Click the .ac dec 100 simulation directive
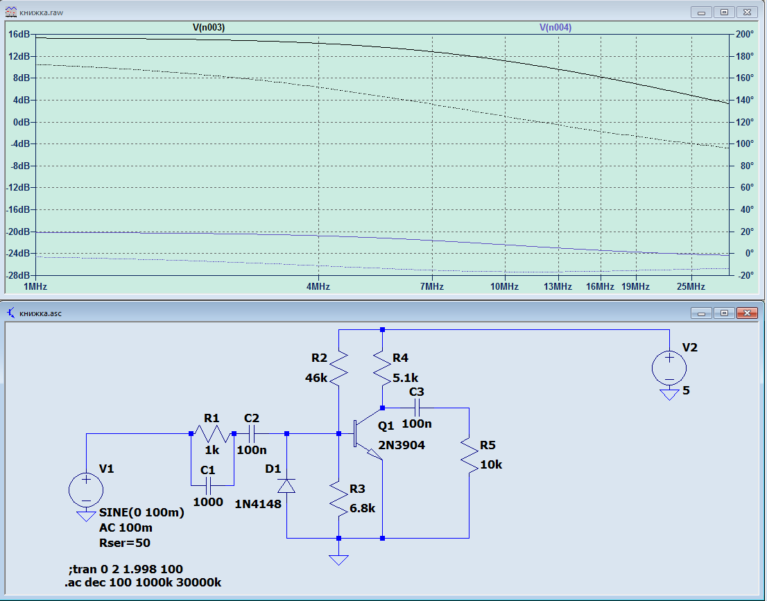767x601 pixels. pyautogui.click(x=143, y=582)
